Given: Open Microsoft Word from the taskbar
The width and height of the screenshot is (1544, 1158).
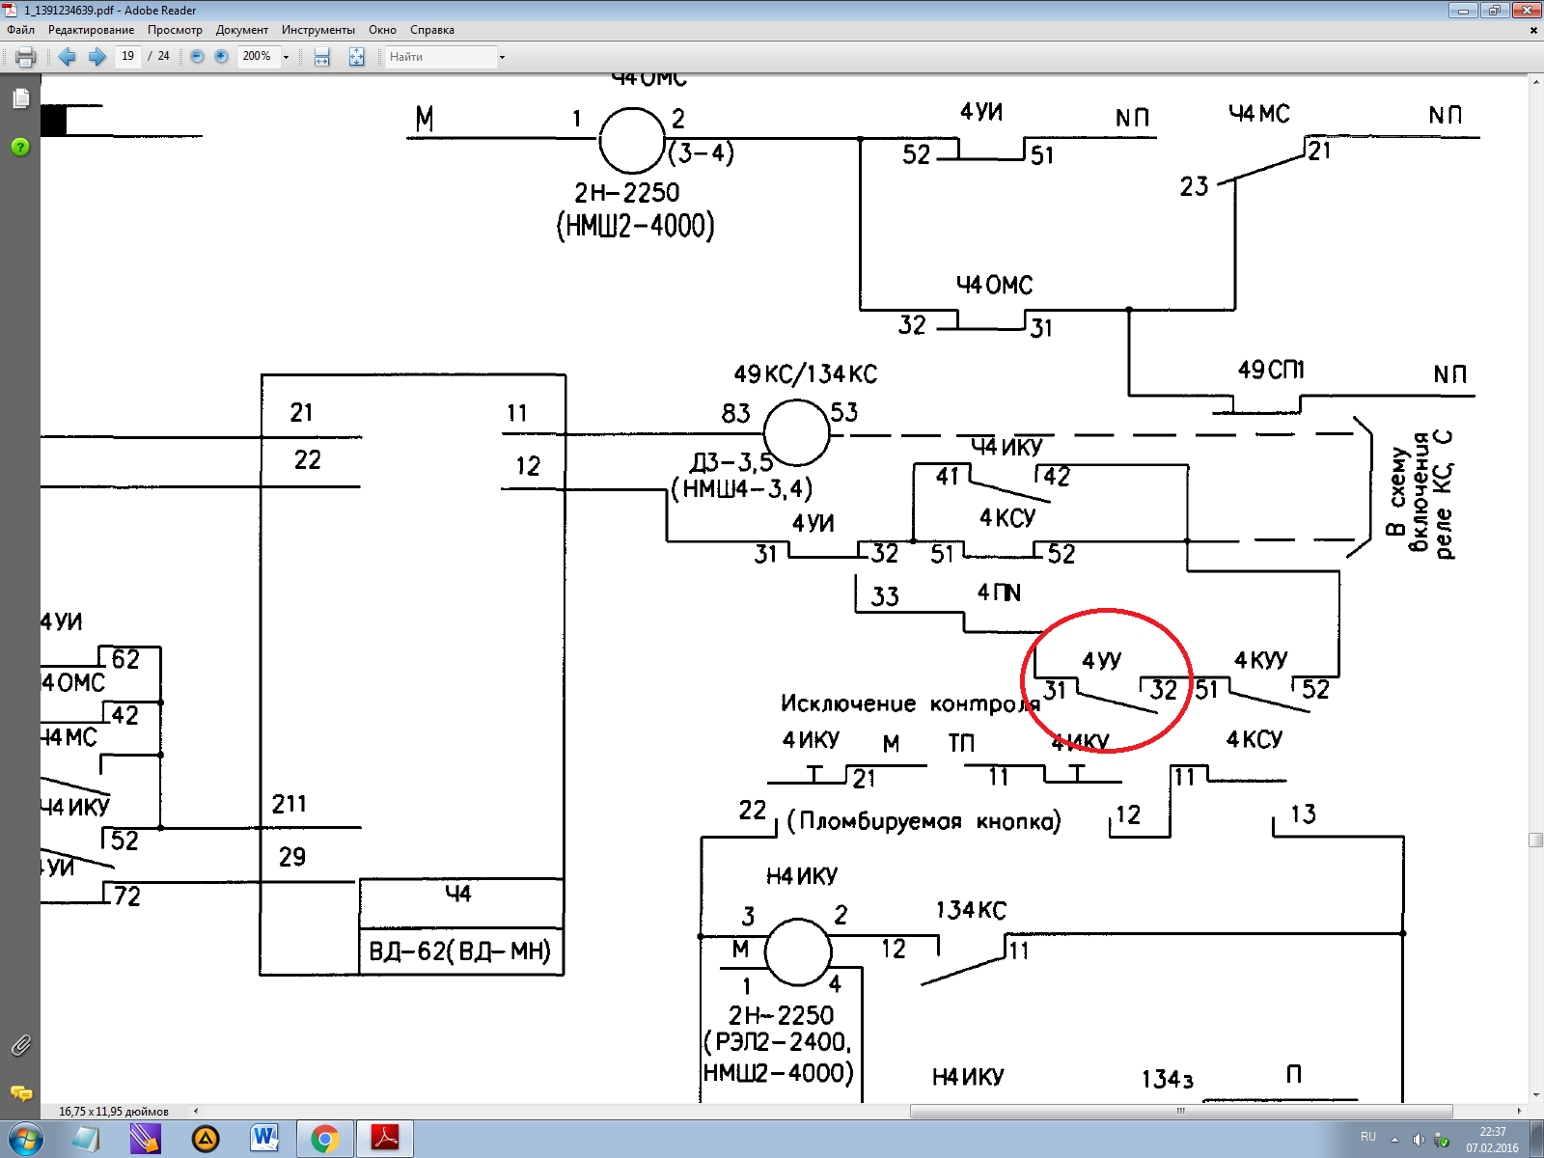Looking at the screenshot, I should click(x=264, y=1139).
